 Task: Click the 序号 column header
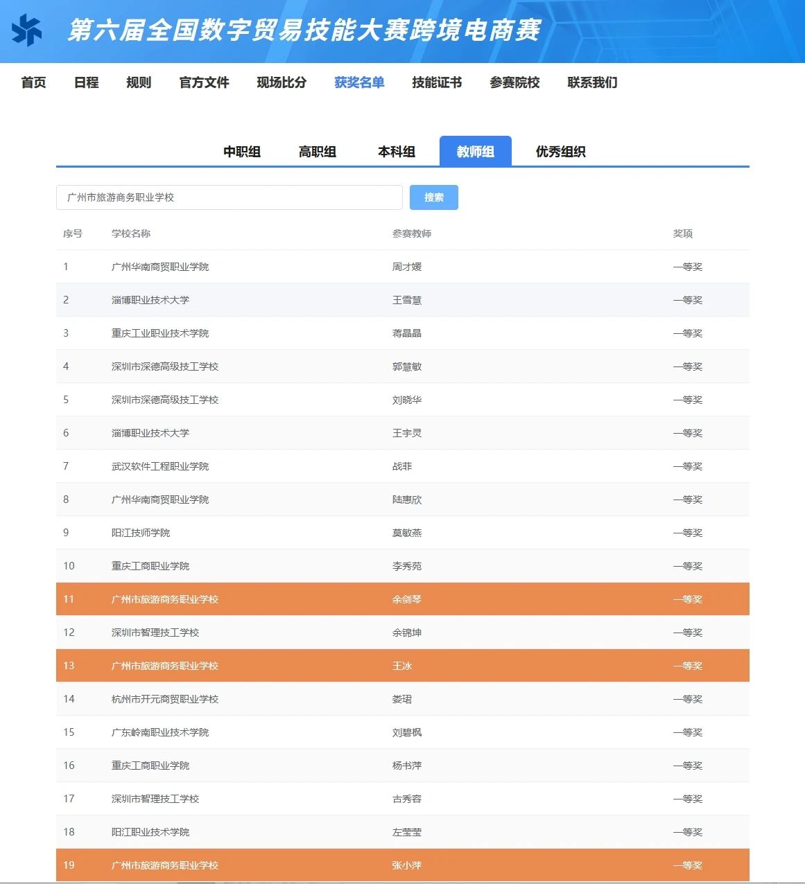tap(73, 233)
